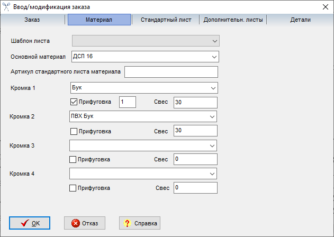Uncheck Прифуговка checkbox for Кромка 1
This screenshot has width=334, height=237.
[74, 102]
